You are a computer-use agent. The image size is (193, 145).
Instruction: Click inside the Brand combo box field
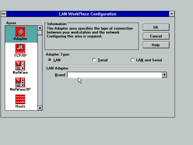[115, 75]
